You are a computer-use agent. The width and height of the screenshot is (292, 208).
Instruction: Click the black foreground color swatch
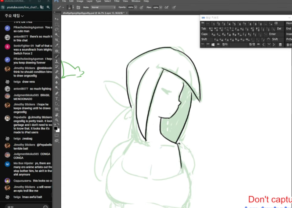pos(56,128)
